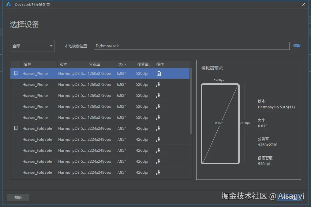Download the last visible Huawei_Foldable image

tap(159, 172)
